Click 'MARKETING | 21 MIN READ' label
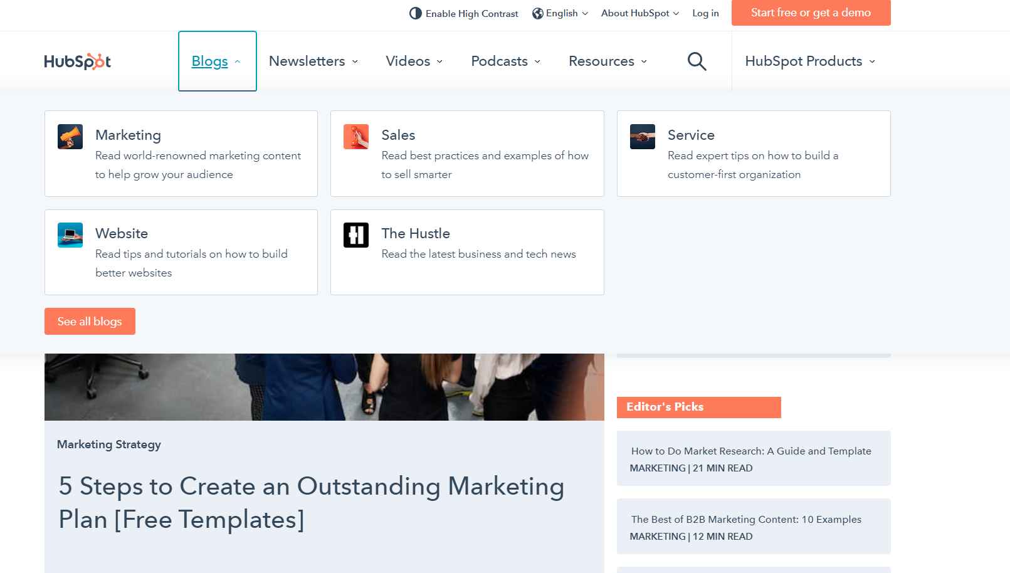 [x=691, y=468]
